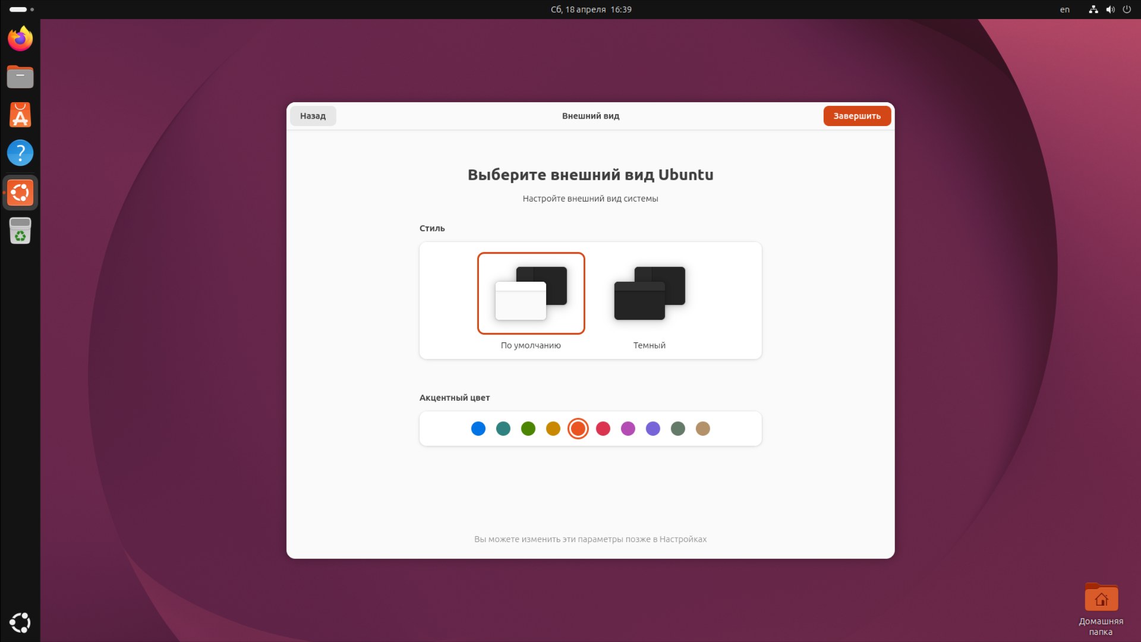Image resolution: width=1141 pixels, height=642 pixels.
Task: Select the blue accent color
Action: point(478,429)
